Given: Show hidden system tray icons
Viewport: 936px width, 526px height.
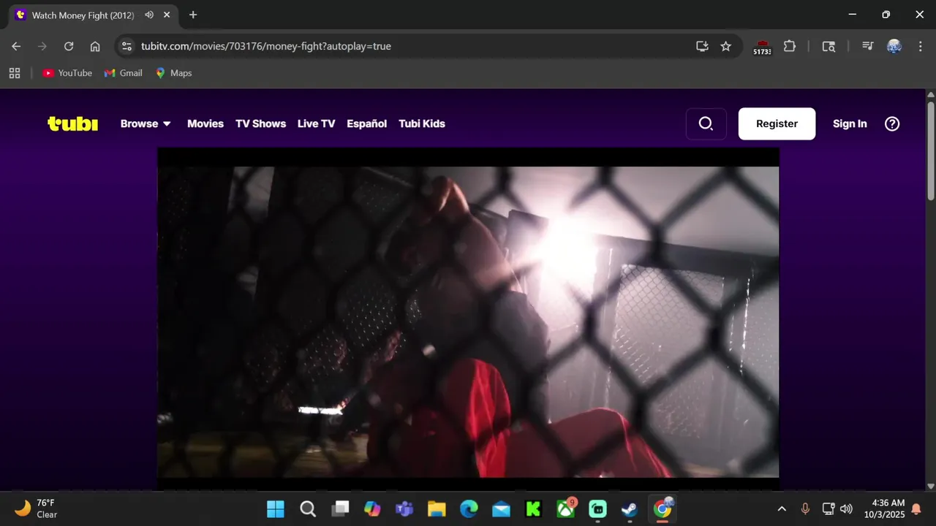Looking at the screenshot, I should click(x=782, y=509).
